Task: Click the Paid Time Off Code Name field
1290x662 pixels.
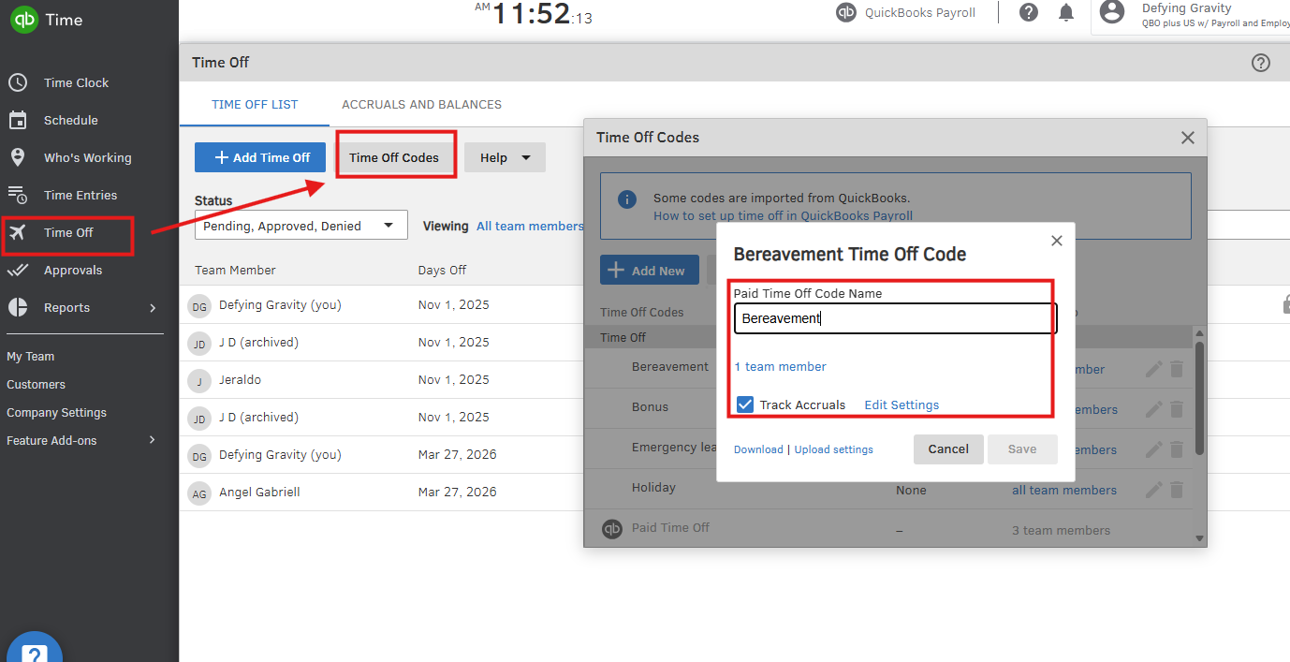Action: 894,318
